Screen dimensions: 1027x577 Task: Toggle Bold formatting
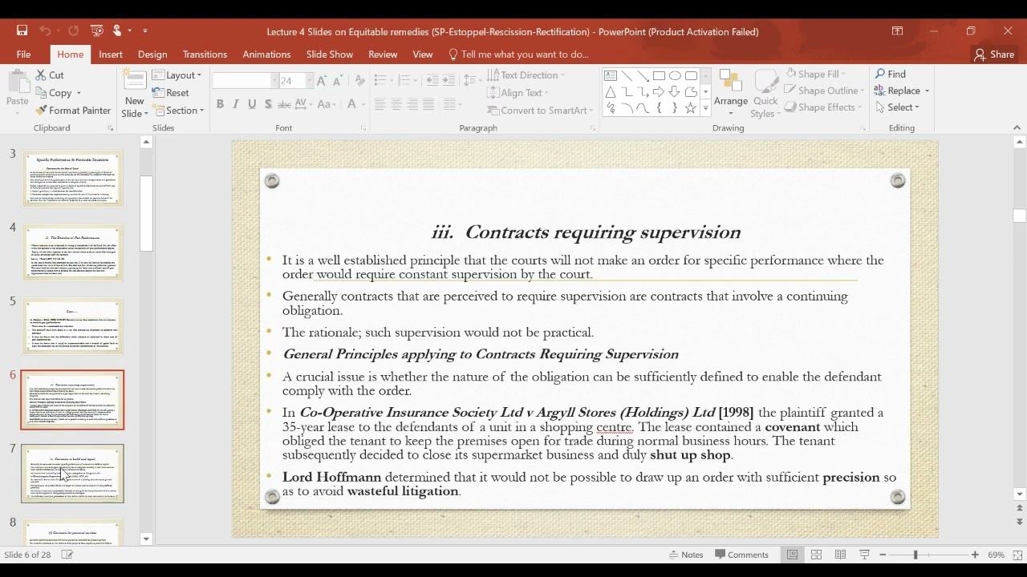220,104
